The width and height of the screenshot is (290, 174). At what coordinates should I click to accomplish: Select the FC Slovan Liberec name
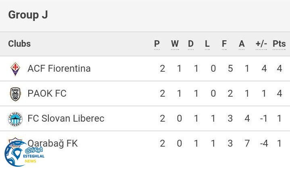pyautogui.click(x=66, y=118)
